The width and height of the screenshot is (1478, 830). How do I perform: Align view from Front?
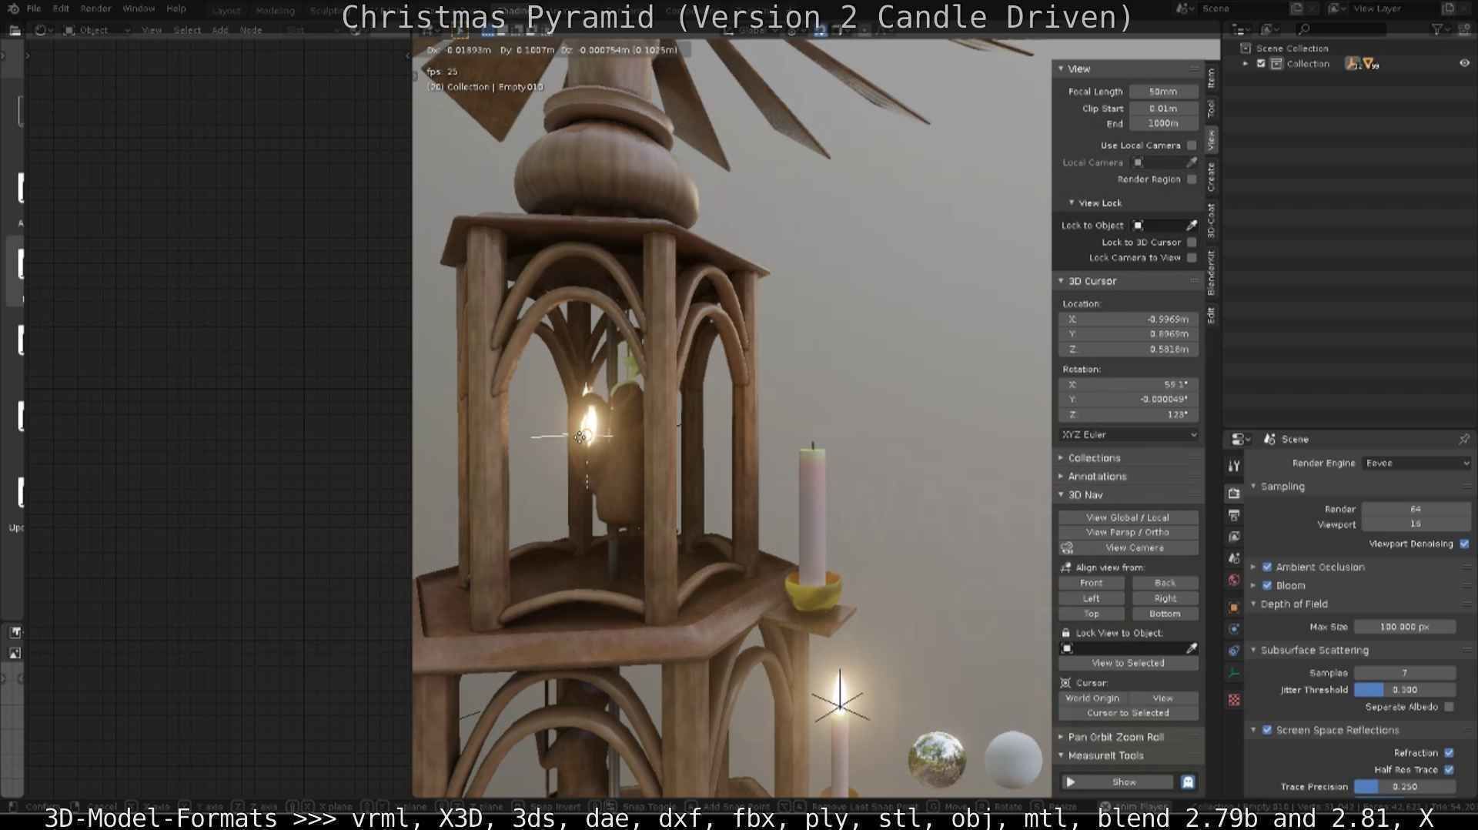point(1092,584)
